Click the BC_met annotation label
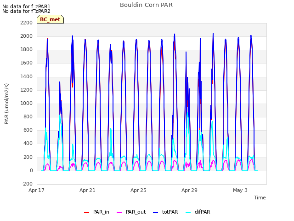The image size is (294, 221). 50,19
